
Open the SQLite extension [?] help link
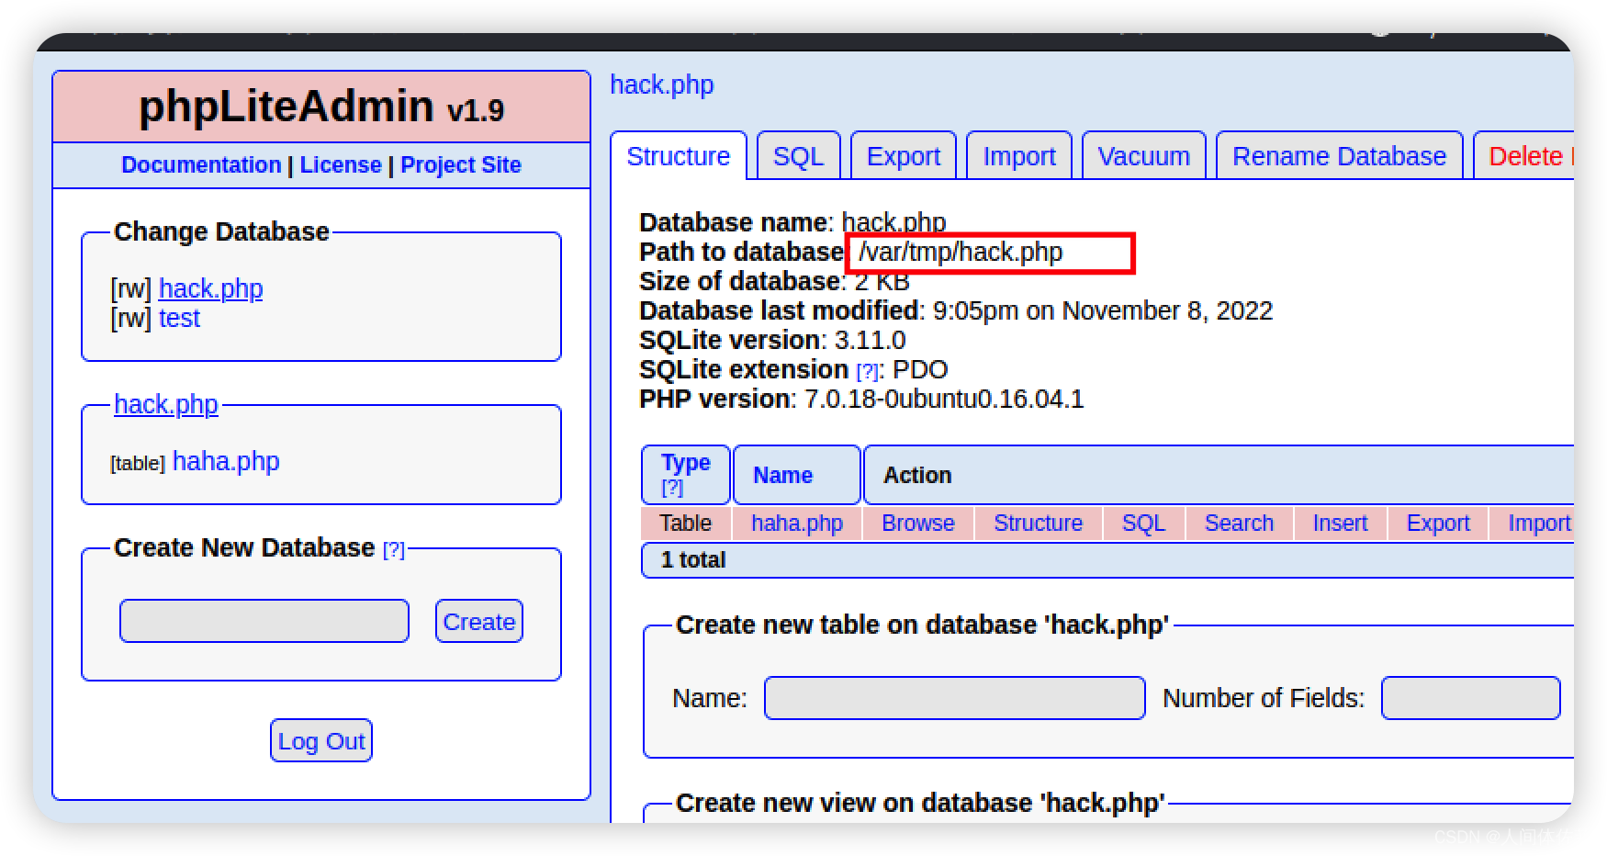[867, 371]
